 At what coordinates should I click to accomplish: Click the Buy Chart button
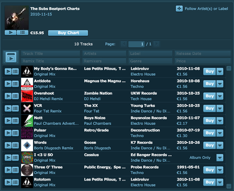coord(68,33)
